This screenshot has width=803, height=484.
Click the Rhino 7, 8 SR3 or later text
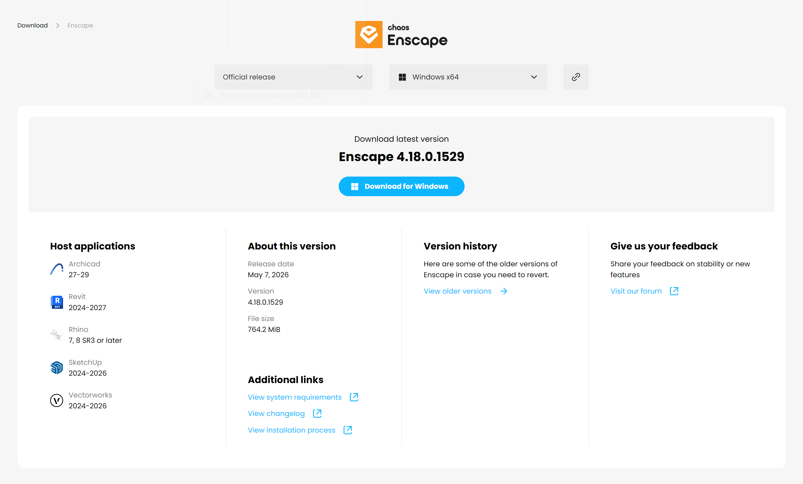pyautogui.click(x=95, y=340)
